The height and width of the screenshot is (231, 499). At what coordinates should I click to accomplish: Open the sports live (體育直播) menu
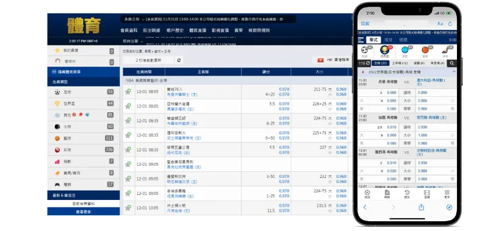pos(198,30)
